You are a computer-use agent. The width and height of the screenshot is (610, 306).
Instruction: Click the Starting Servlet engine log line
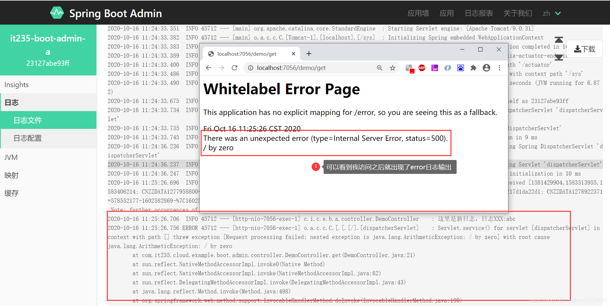point(321,28)
